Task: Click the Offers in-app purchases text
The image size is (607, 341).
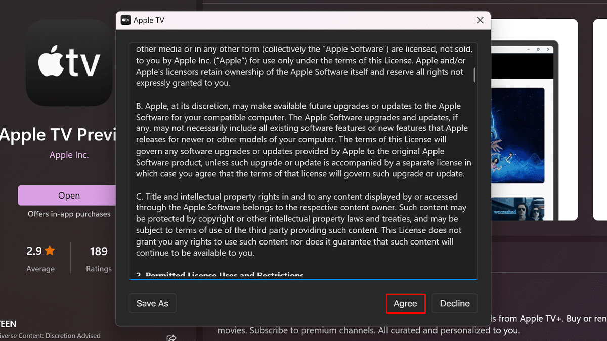Action: pyautogui.click(x=69, y=214)
